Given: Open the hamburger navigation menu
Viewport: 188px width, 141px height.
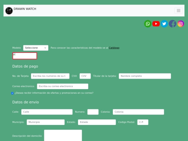Looking at the screenshot, I should (178, 10).
